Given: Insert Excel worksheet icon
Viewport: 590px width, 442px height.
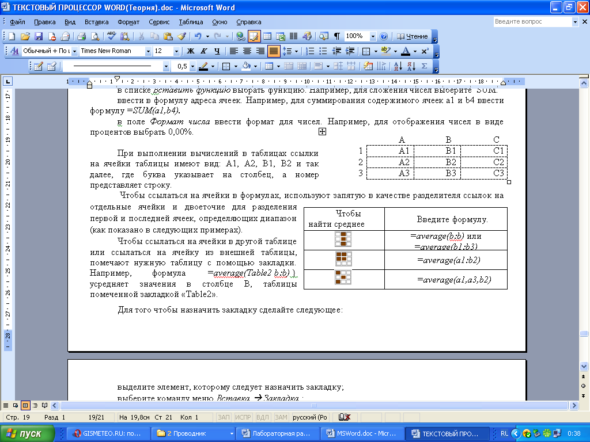Looking at the screenshot, I should tap(281, 36).
